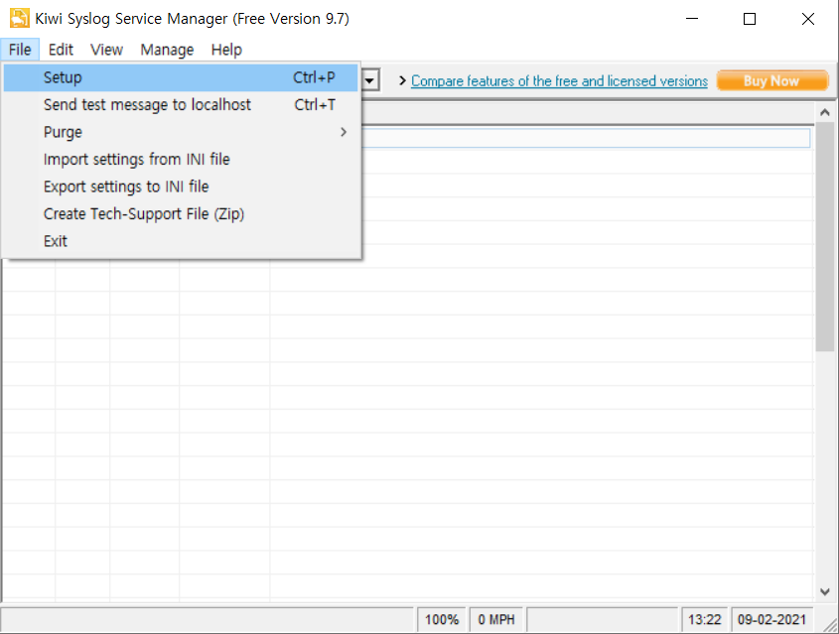This screenshot has height=634, width=839.
Task: Expand the Purge submenu
Action: point(181,132)
